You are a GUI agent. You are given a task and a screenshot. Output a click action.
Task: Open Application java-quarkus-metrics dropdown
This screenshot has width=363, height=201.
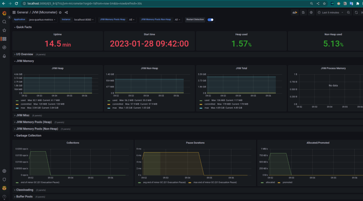point(42,19)
